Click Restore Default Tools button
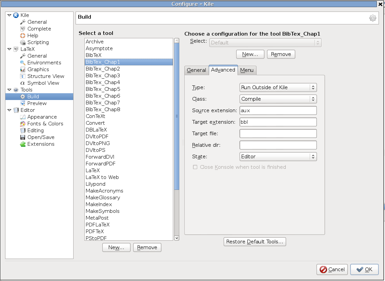 point(255,242)
